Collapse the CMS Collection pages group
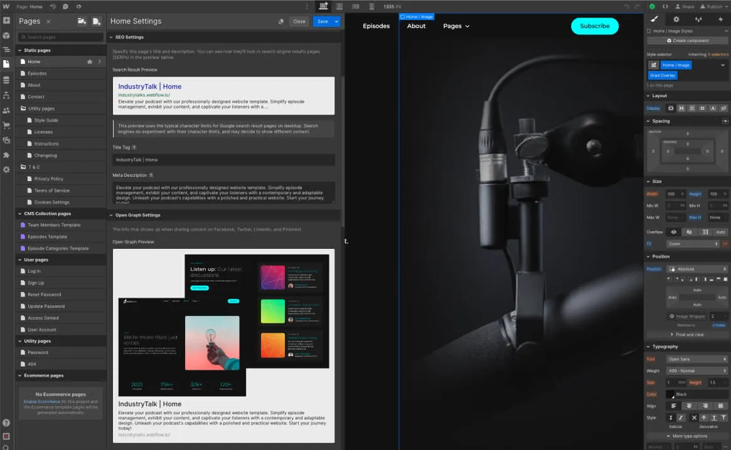This screenshot has height=450, width=731. pyautogui.click(x=19, y=213)
